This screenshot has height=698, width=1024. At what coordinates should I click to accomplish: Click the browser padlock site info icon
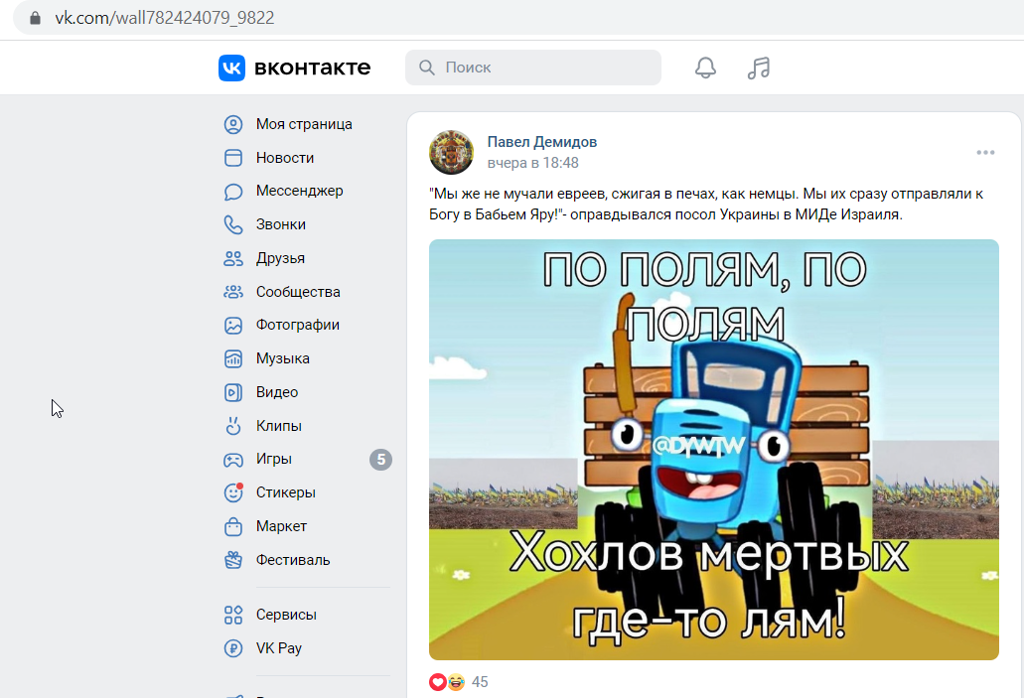coord(36,18)
